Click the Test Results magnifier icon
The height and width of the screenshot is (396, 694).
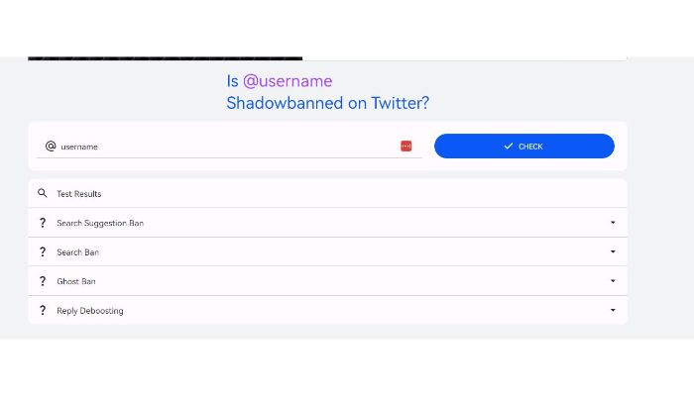pyautogui.click(x=43, y=193)
